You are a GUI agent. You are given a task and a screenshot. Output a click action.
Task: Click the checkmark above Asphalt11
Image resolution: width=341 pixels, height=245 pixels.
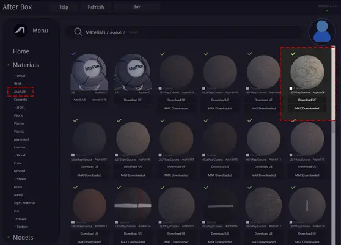click(250, 120)
